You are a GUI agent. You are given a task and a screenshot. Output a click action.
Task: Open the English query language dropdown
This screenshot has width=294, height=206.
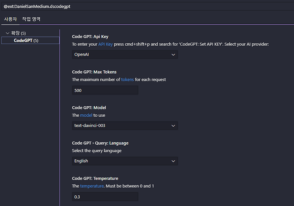pos(125,161)
